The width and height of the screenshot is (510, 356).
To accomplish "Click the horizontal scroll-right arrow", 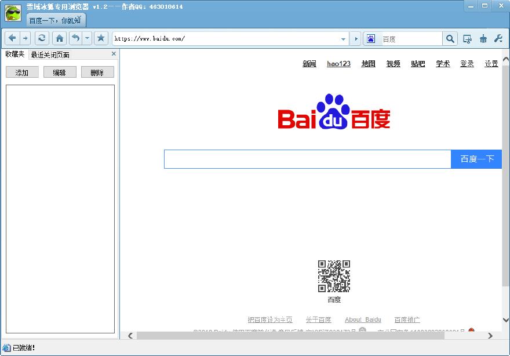I will (x=490, y=336).
